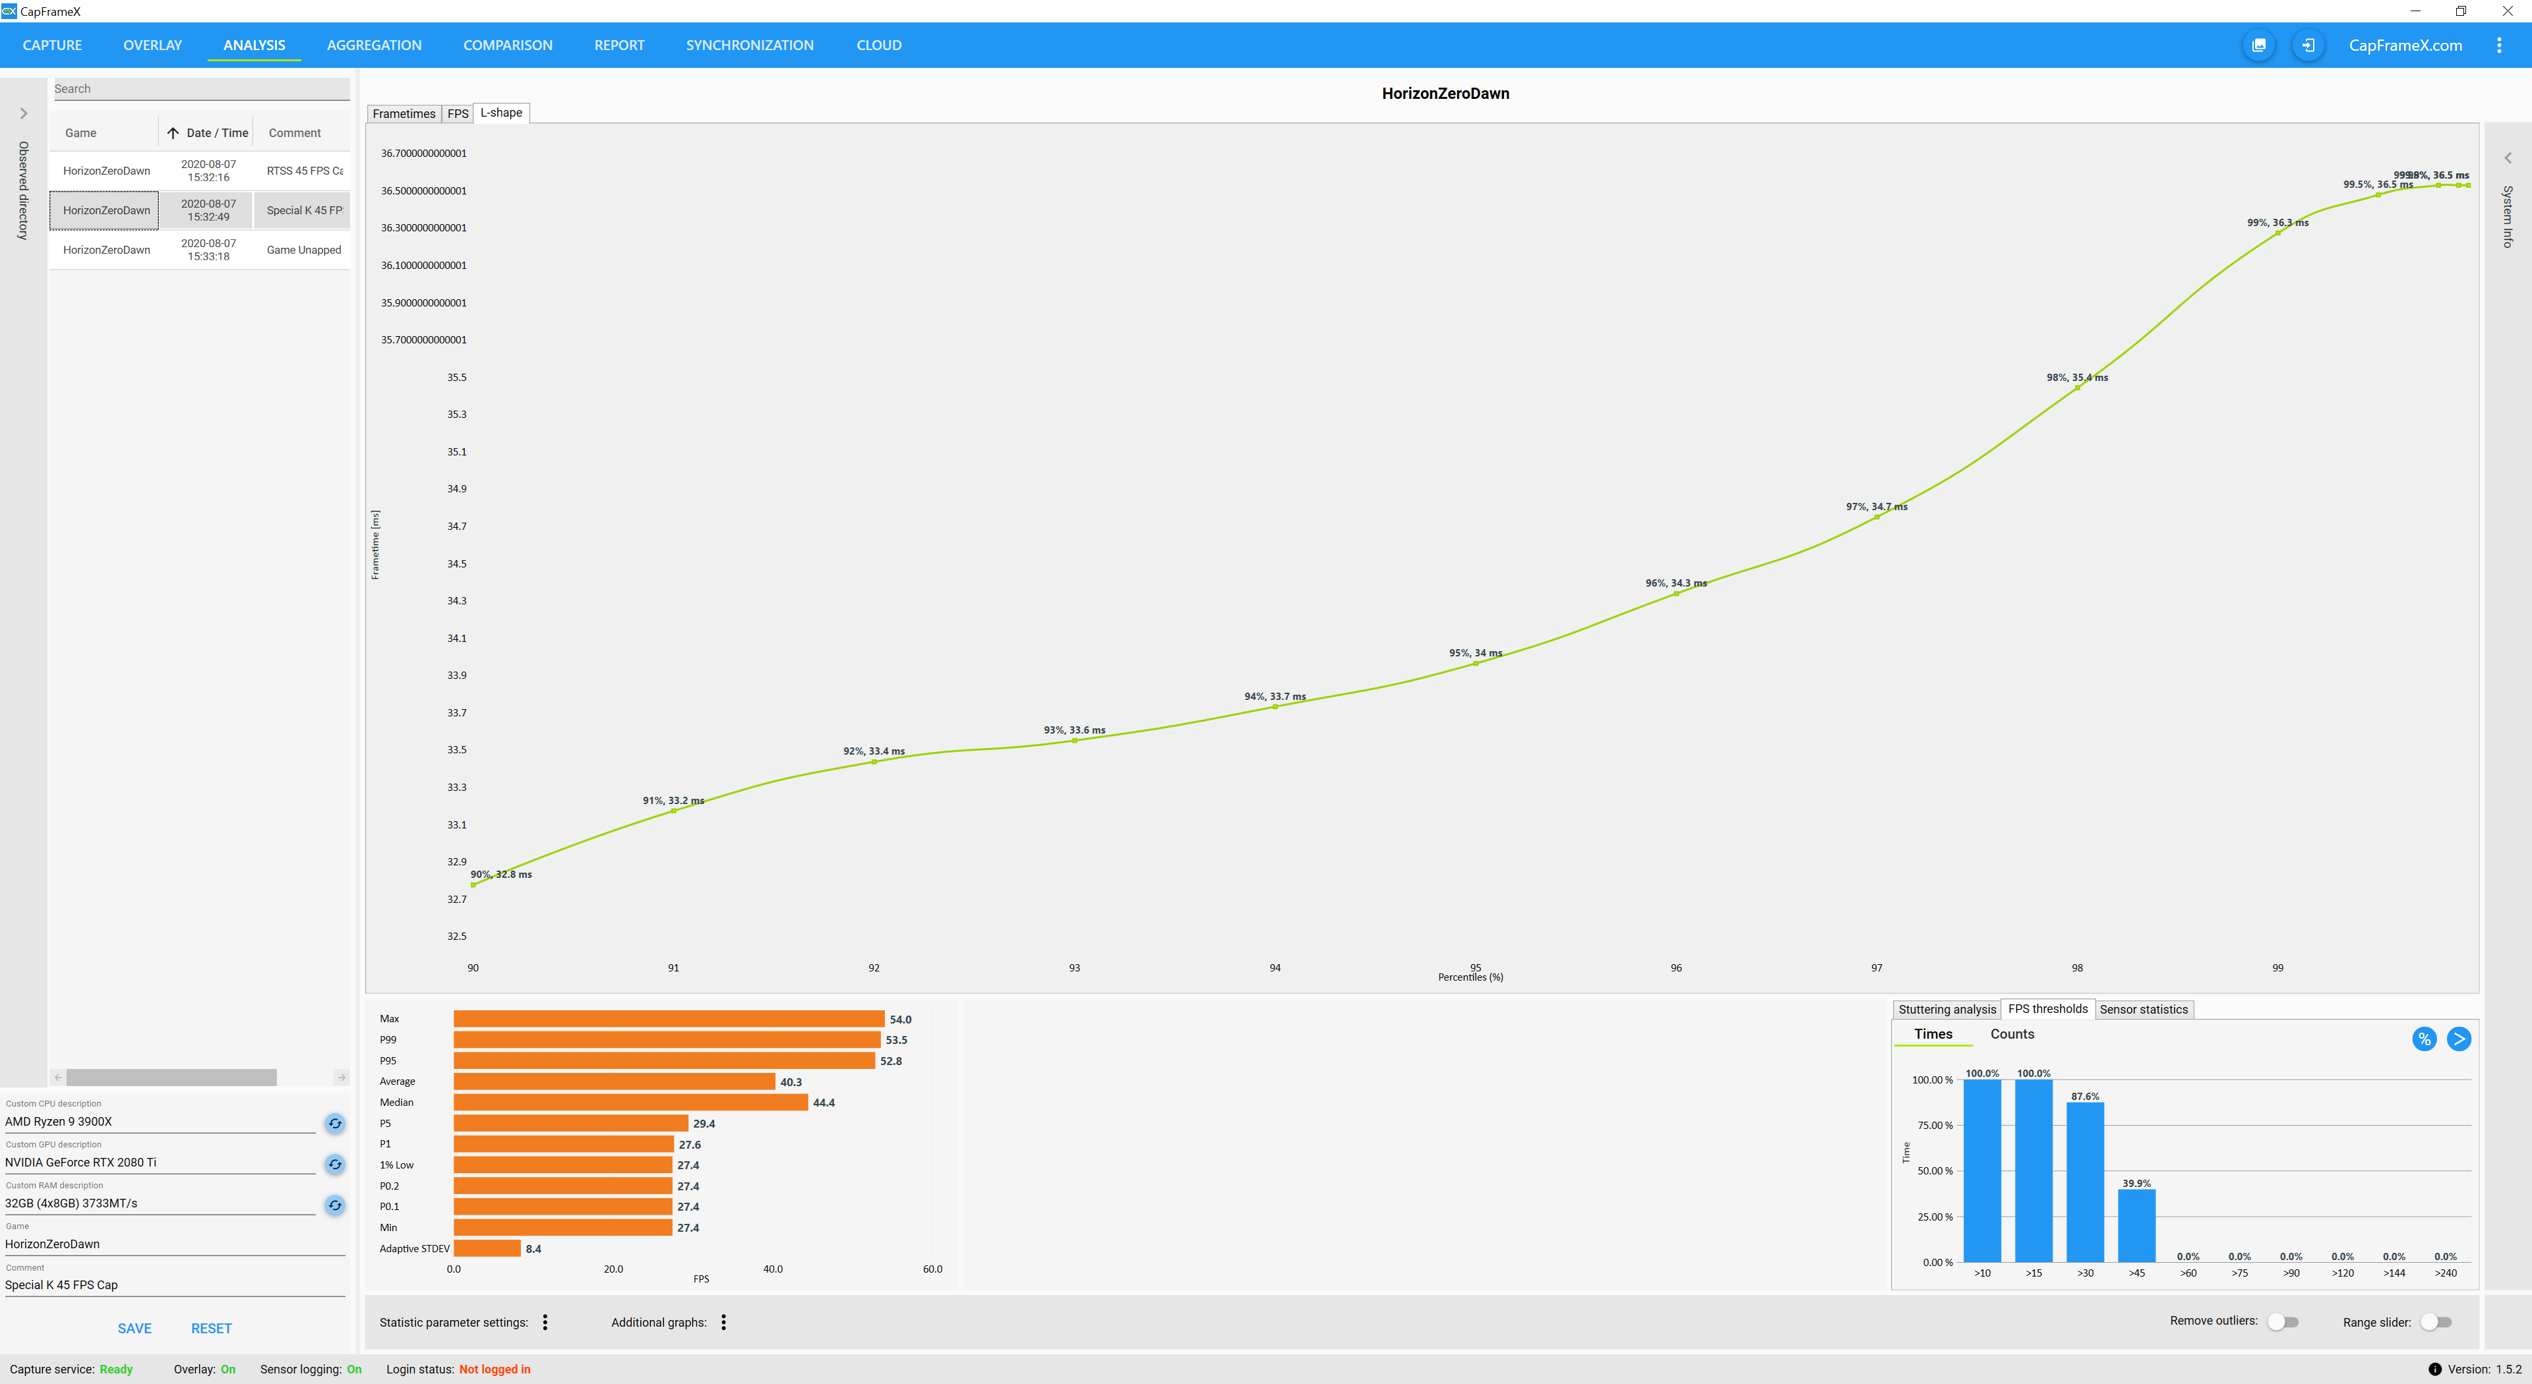Open Additional graphs options menu
2532x1384 pixels.
click(x=723, y=1322)
